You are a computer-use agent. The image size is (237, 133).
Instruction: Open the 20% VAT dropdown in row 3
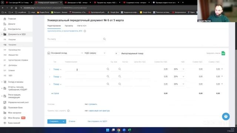(179, 84)
